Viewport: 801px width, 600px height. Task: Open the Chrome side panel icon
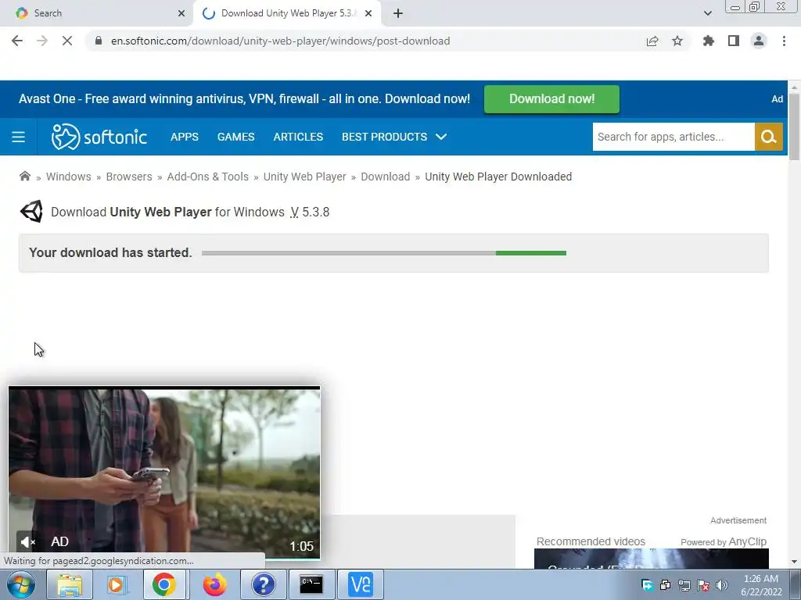tap(734, 41)
